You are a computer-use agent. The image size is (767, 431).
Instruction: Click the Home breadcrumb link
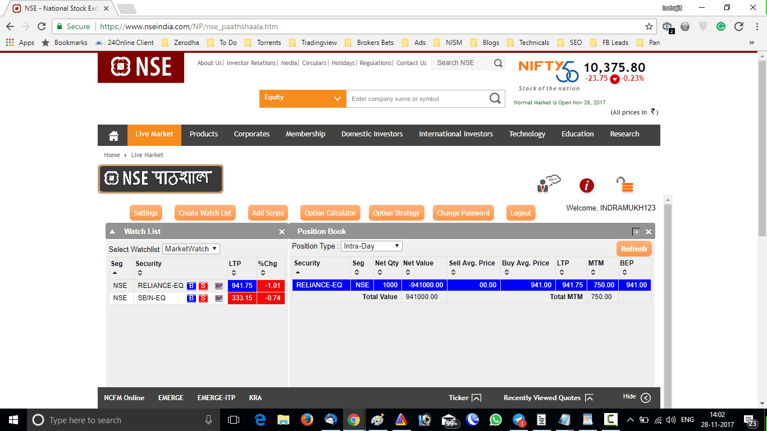[112, 155]
